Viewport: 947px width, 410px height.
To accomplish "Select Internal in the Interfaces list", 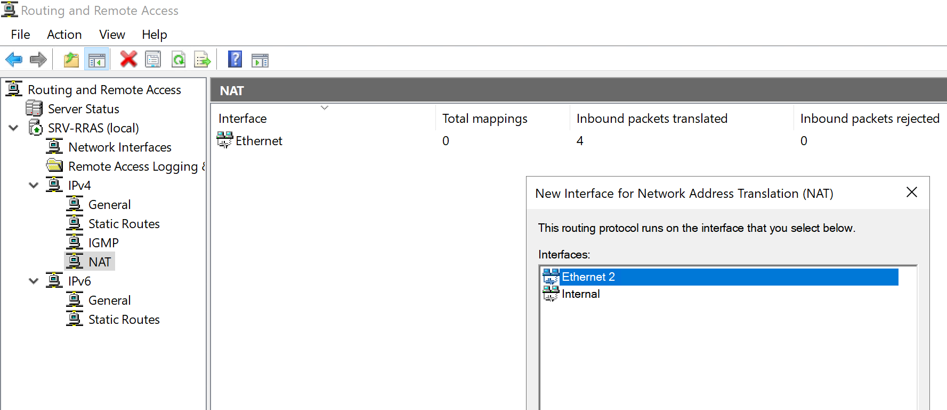I will 580,294.
